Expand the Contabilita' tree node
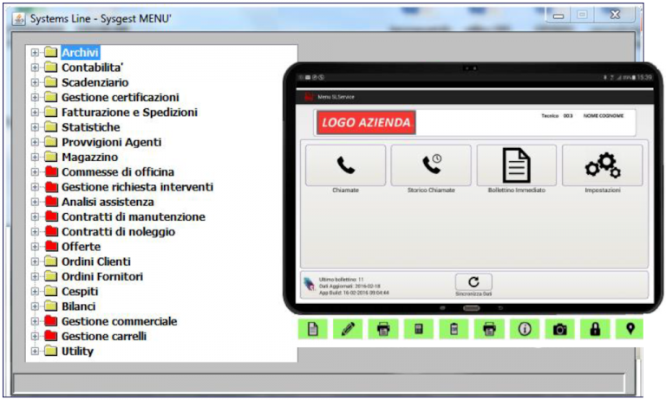Image resolution: width=666 pixels, height=400 pixels. (35, 68)
